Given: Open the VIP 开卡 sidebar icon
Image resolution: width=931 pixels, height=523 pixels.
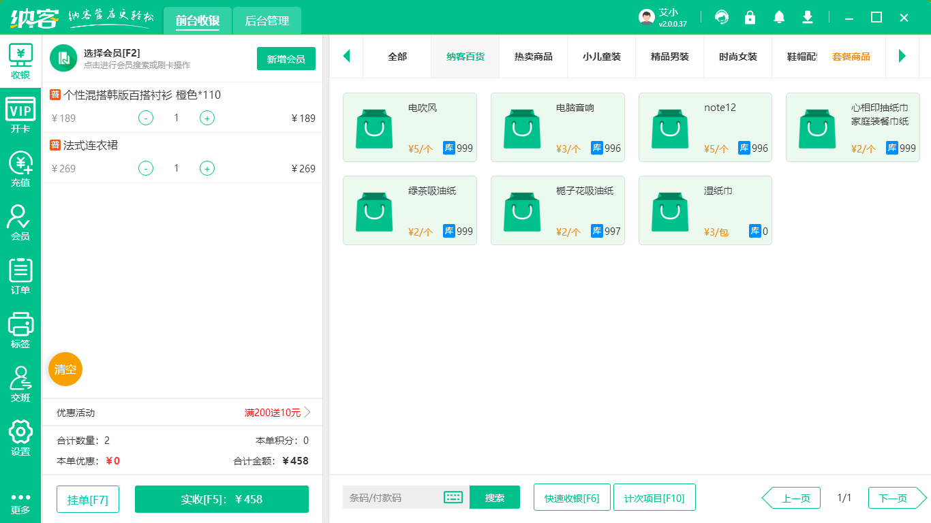Looking at the screenshot, I should click(20, 115).
